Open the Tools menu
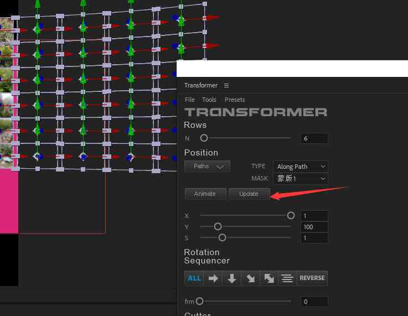 click(x=209, y=100)
